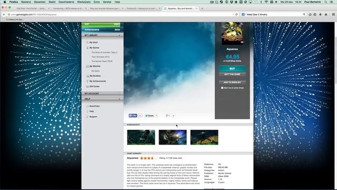Click the Aquanox box cover image

click(232, 33)
